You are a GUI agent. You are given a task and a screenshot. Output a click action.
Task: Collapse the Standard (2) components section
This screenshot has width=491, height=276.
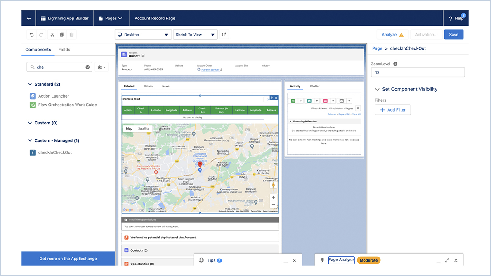tap(30, 84)
